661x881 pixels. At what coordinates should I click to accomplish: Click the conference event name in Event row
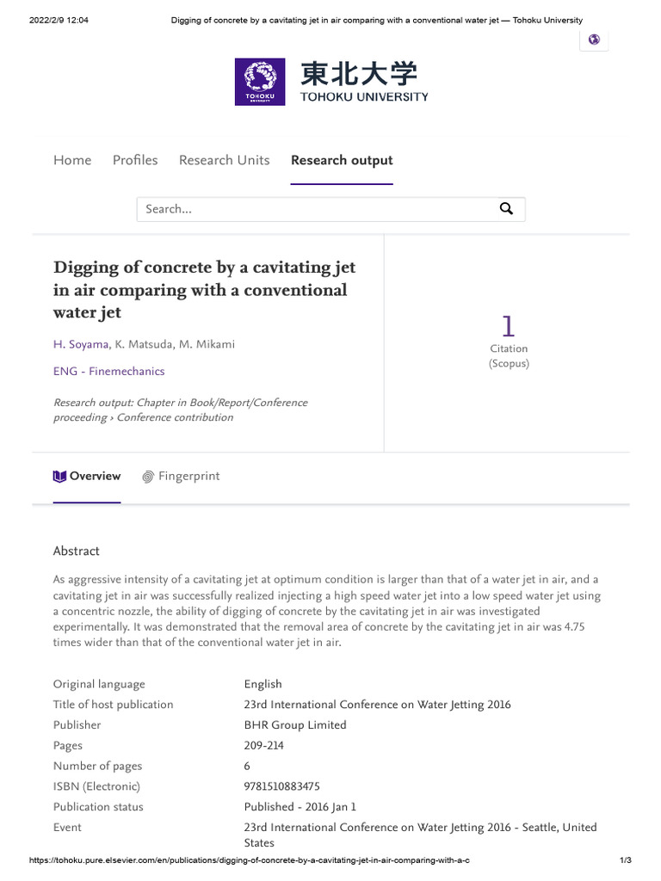click(420, 835)
